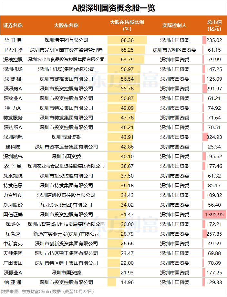This screenshot has width=227, height=297.
Task: Select the 大股东名称 column header
Action: pyautogui.click(x=66, y=26)
